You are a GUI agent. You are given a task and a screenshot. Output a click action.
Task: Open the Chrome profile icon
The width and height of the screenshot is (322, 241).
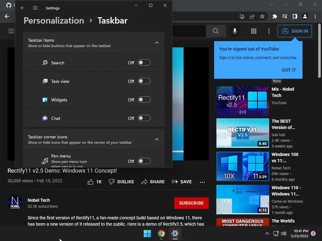coord(305,16)
